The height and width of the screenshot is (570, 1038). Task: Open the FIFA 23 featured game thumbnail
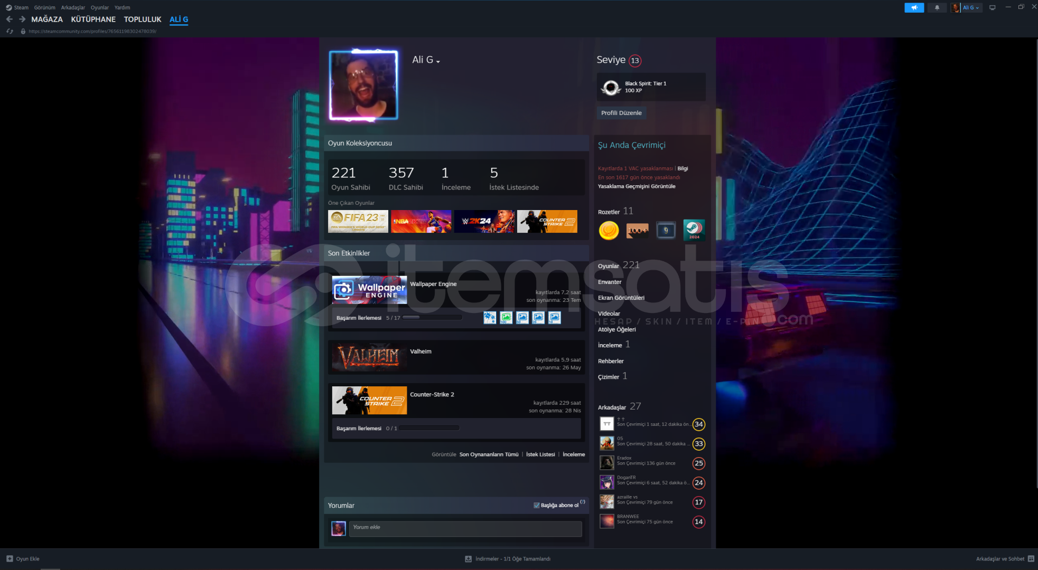[358, 221]
